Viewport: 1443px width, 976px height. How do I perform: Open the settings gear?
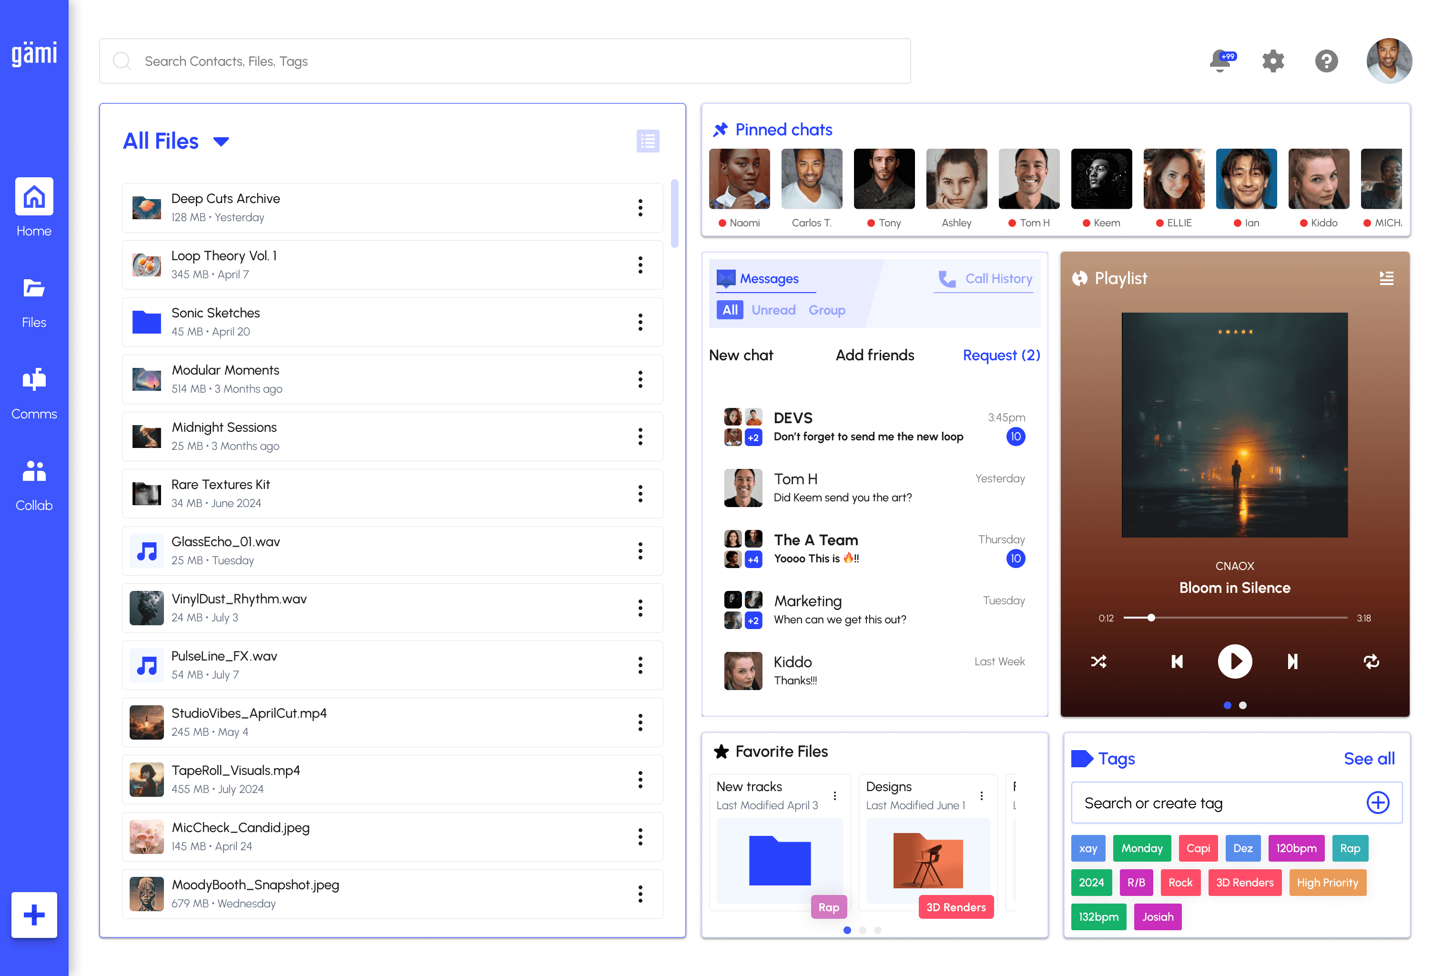pyautogui.click(x=1273, y=61)
